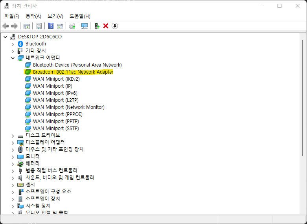Viewport: 307px width, 224px height.
Task: Click the Back arrow toolbar icon
Action: 6,26
